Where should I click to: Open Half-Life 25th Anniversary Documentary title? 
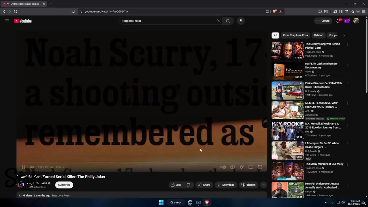point(321,66)
